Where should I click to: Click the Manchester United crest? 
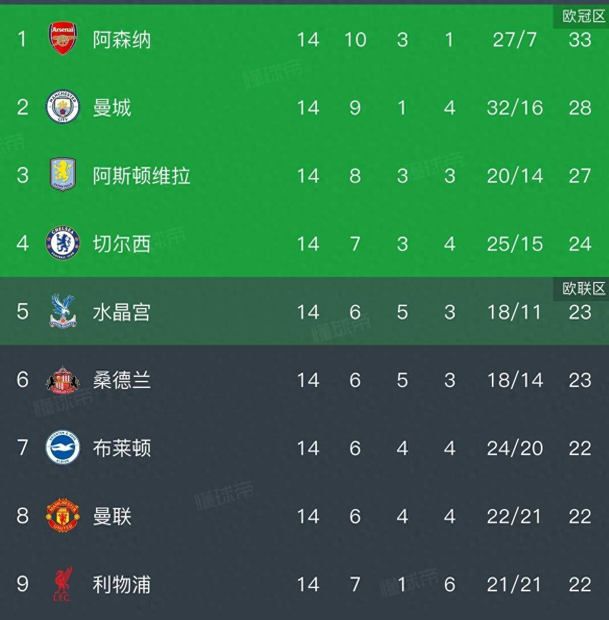(63, 516)
